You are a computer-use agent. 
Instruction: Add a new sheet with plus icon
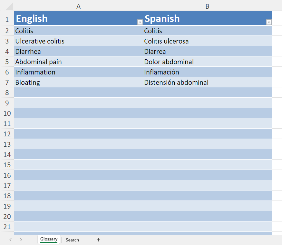click(99, 240)
